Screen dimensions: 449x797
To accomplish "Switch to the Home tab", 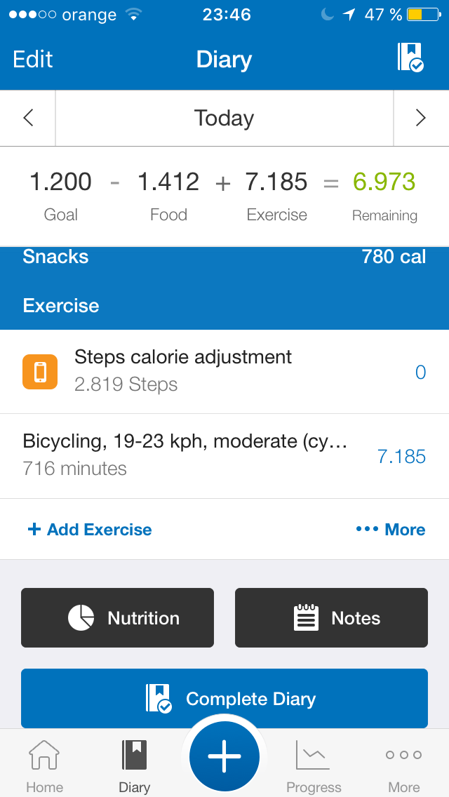I will (x=44, y=766).
